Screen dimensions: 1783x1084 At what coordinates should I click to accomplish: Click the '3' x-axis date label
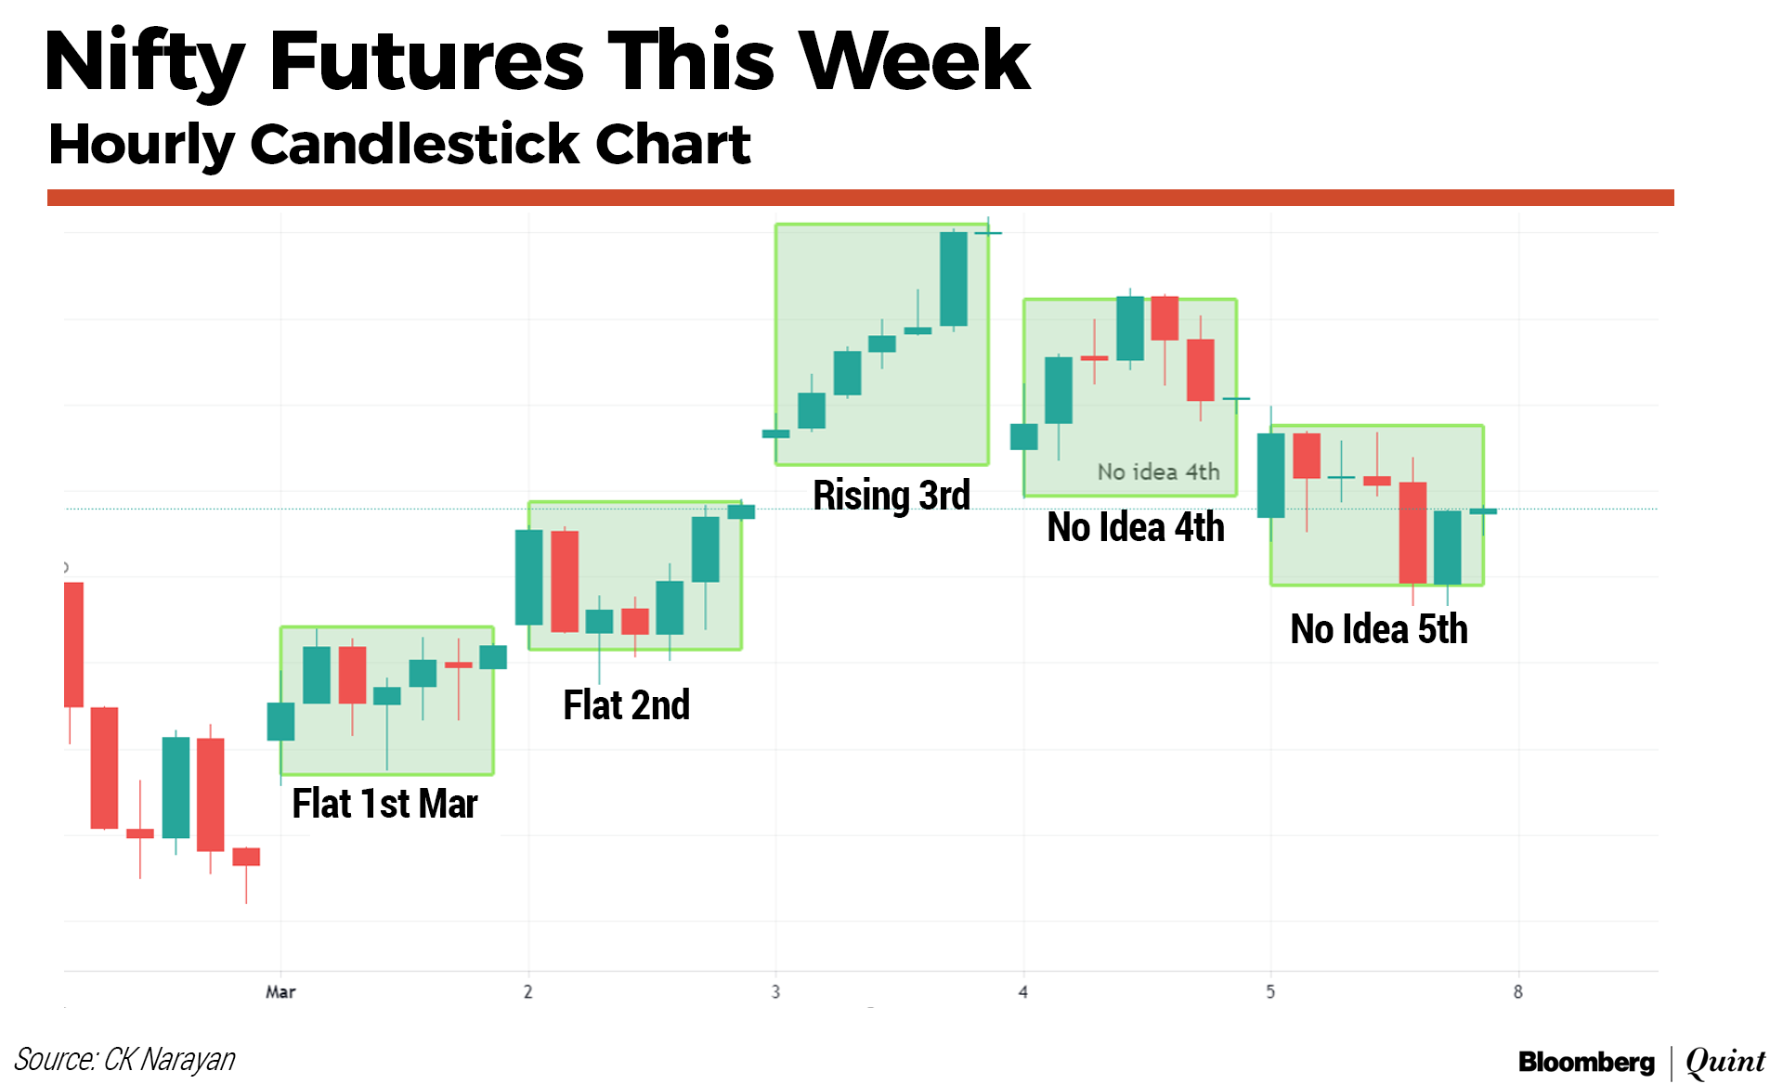pos(775,992)
